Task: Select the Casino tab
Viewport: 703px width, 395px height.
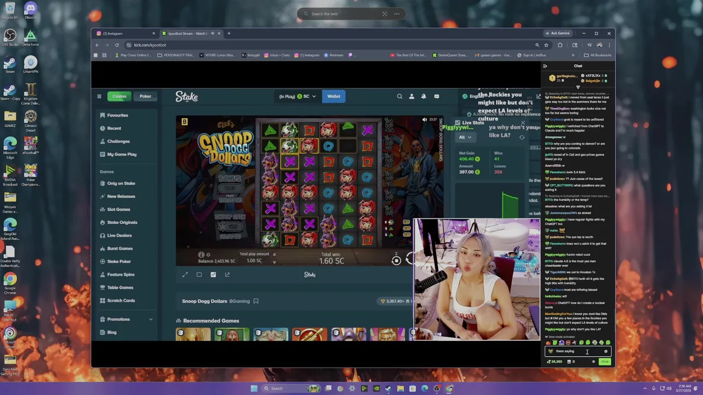Action: coord(119,97)
